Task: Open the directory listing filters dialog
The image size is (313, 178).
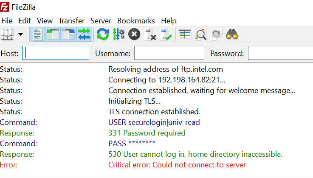Action: pyautogui.click(x=184, y=34)
